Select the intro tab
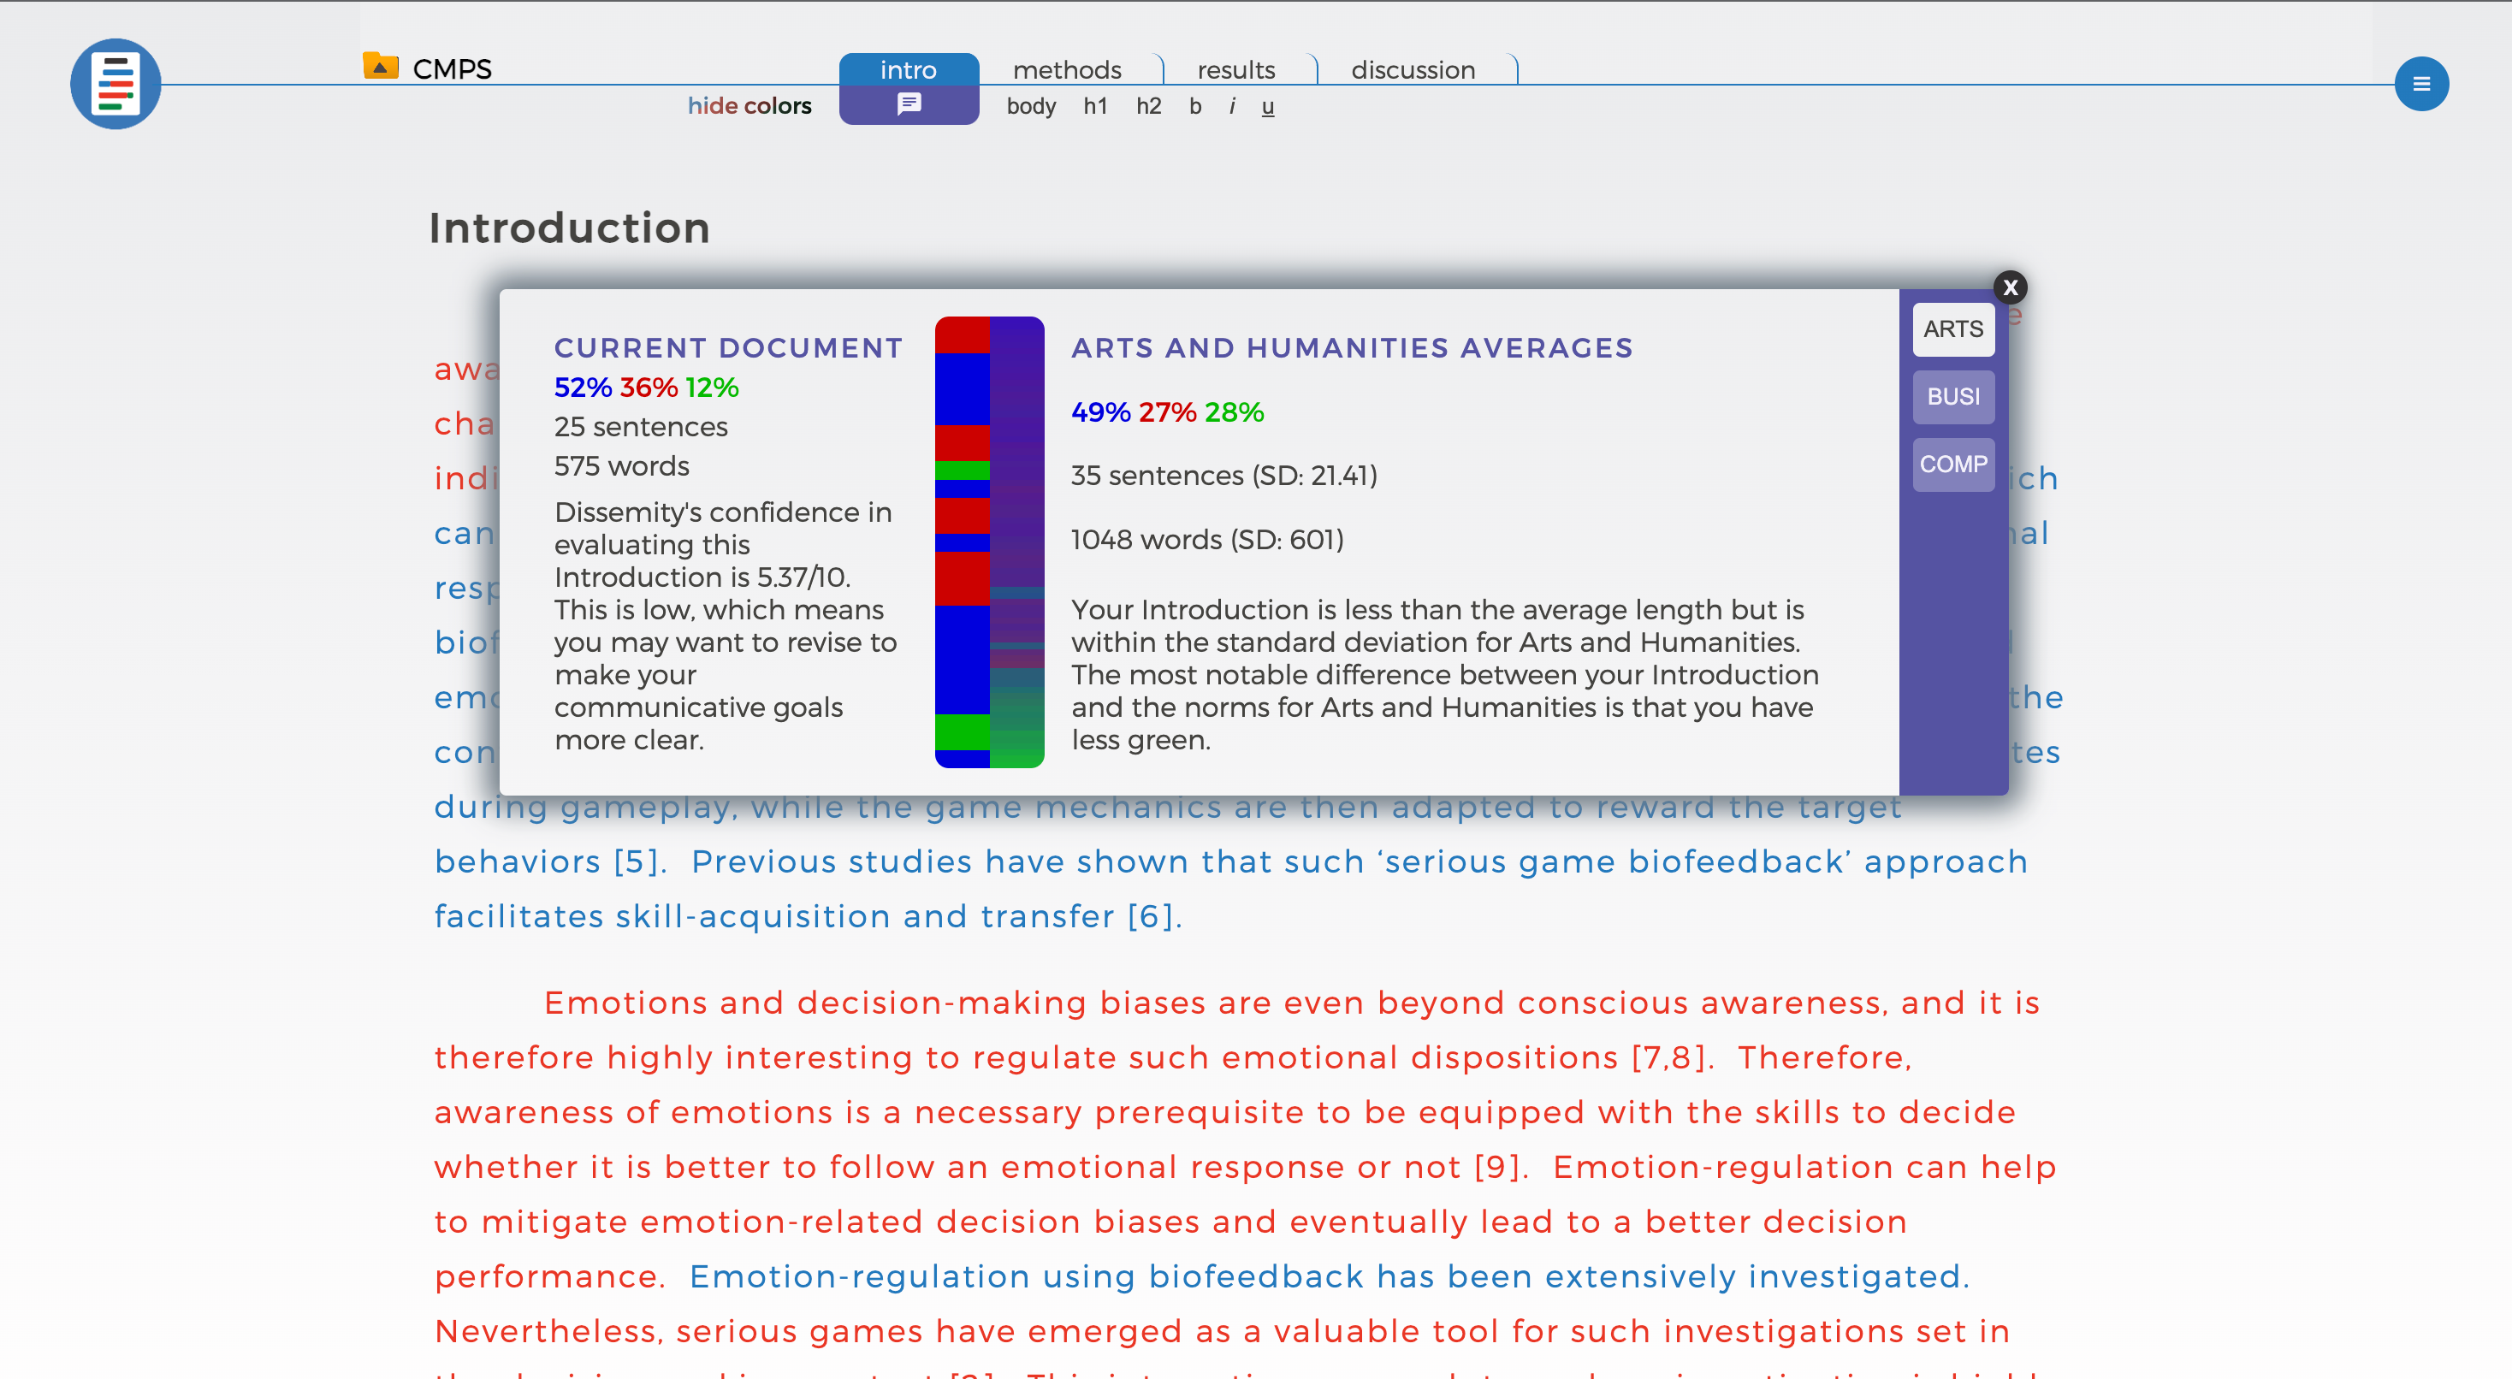Image resolution: width=2512 pixels, height=1379 pixels. point(908,70)
